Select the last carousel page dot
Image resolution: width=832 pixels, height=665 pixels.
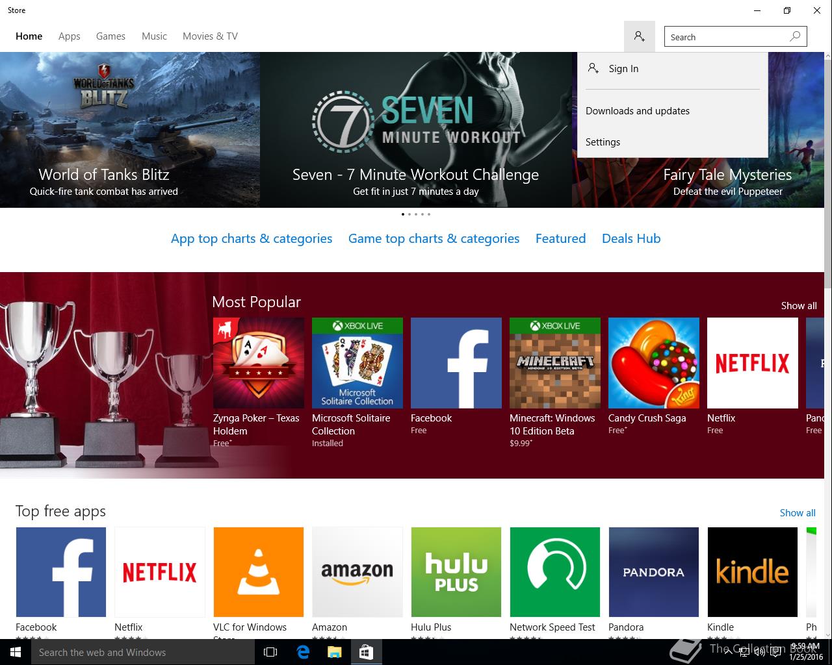(x=429, y=214)
